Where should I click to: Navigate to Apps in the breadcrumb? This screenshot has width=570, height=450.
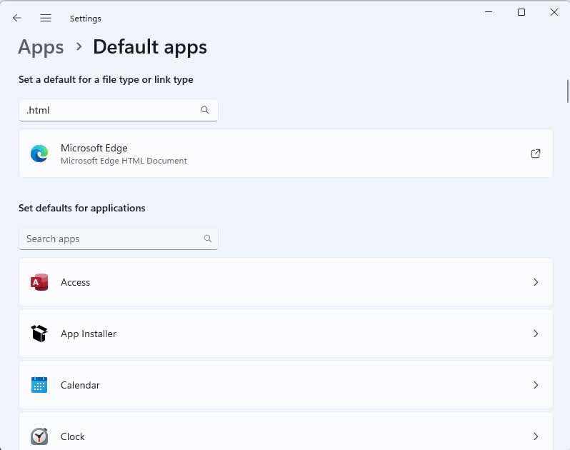click(x=41, y=47)
